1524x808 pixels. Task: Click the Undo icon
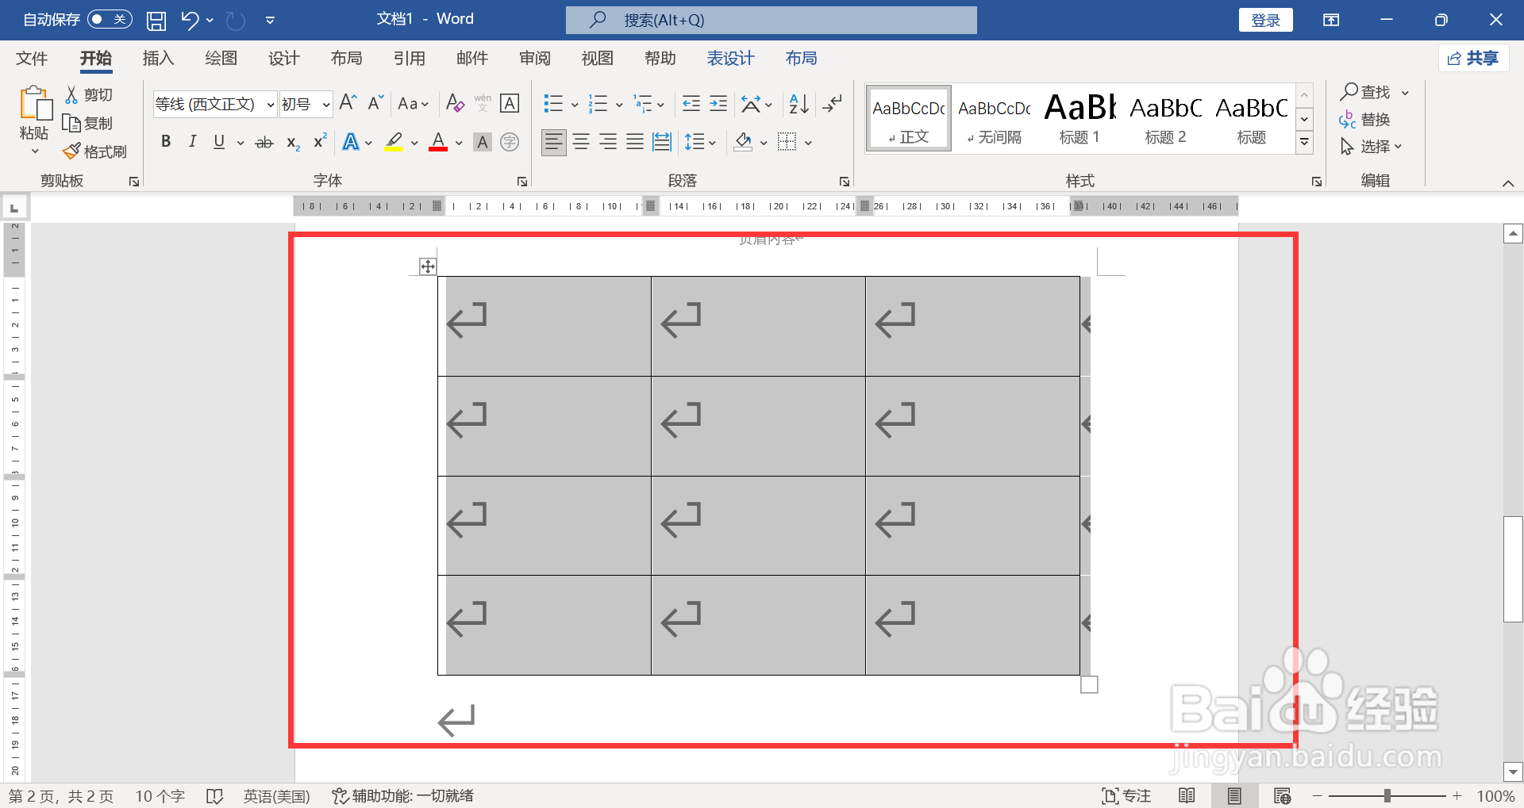click(x=190, y=20)
